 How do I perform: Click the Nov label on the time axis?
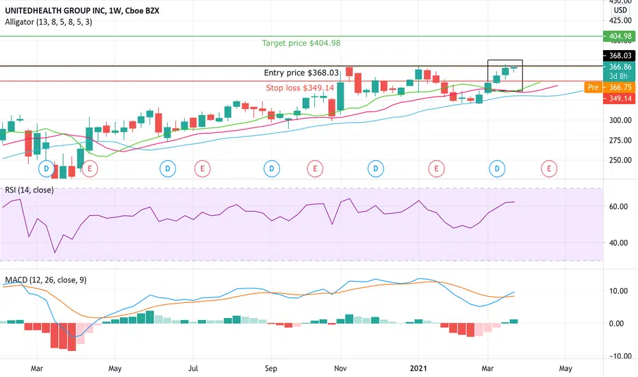pos(340,369)
